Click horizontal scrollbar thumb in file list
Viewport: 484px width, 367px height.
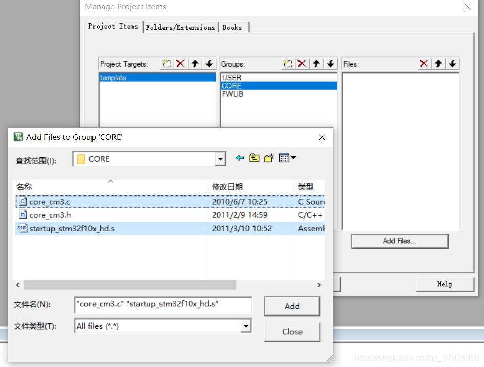pos(130,285)
